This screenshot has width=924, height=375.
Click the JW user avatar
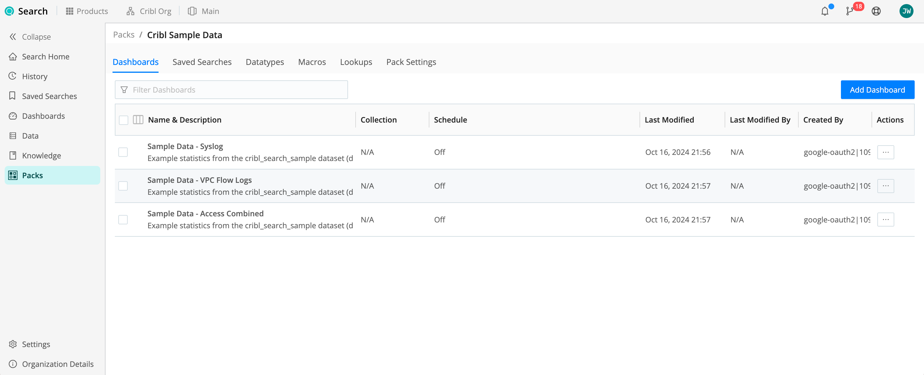click(x=907, y=11)
